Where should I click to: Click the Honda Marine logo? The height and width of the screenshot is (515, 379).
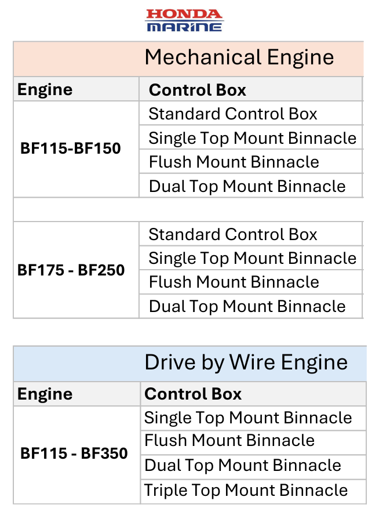[184, 20]
